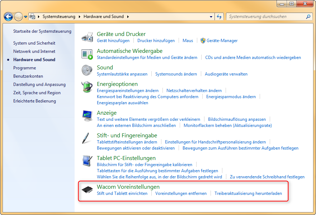Click the Automatische Wiedergabe icon
316x215 pixels.
pos(87,54)
